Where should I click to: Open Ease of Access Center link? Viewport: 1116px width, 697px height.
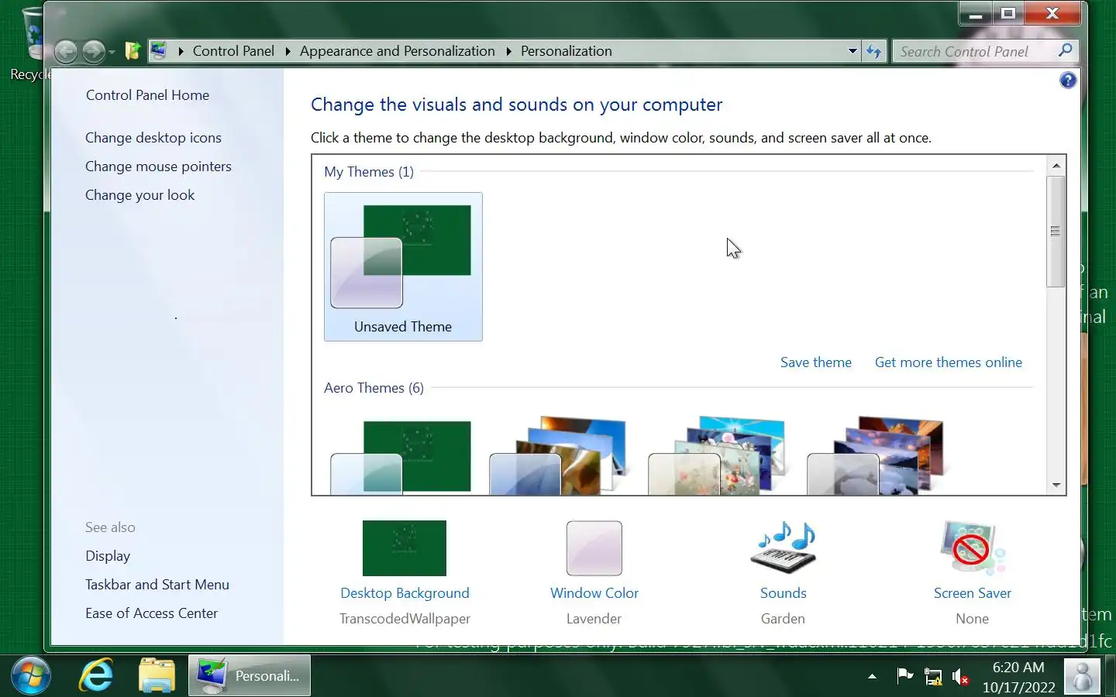152,613
